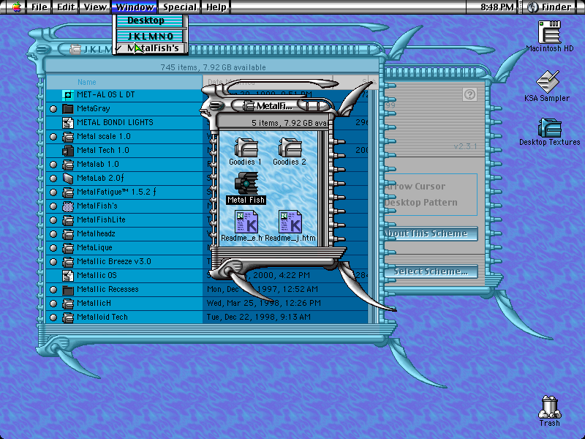Click the Metalloid Tech folder icon
The image size is (585, 439).
[67, 318]
